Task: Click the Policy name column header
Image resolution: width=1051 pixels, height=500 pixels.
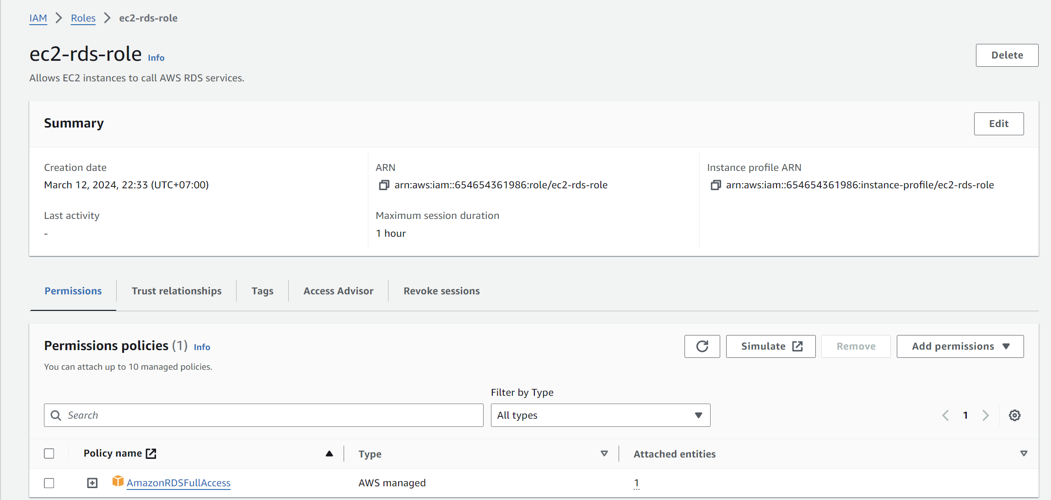Action: click(113, 453)
